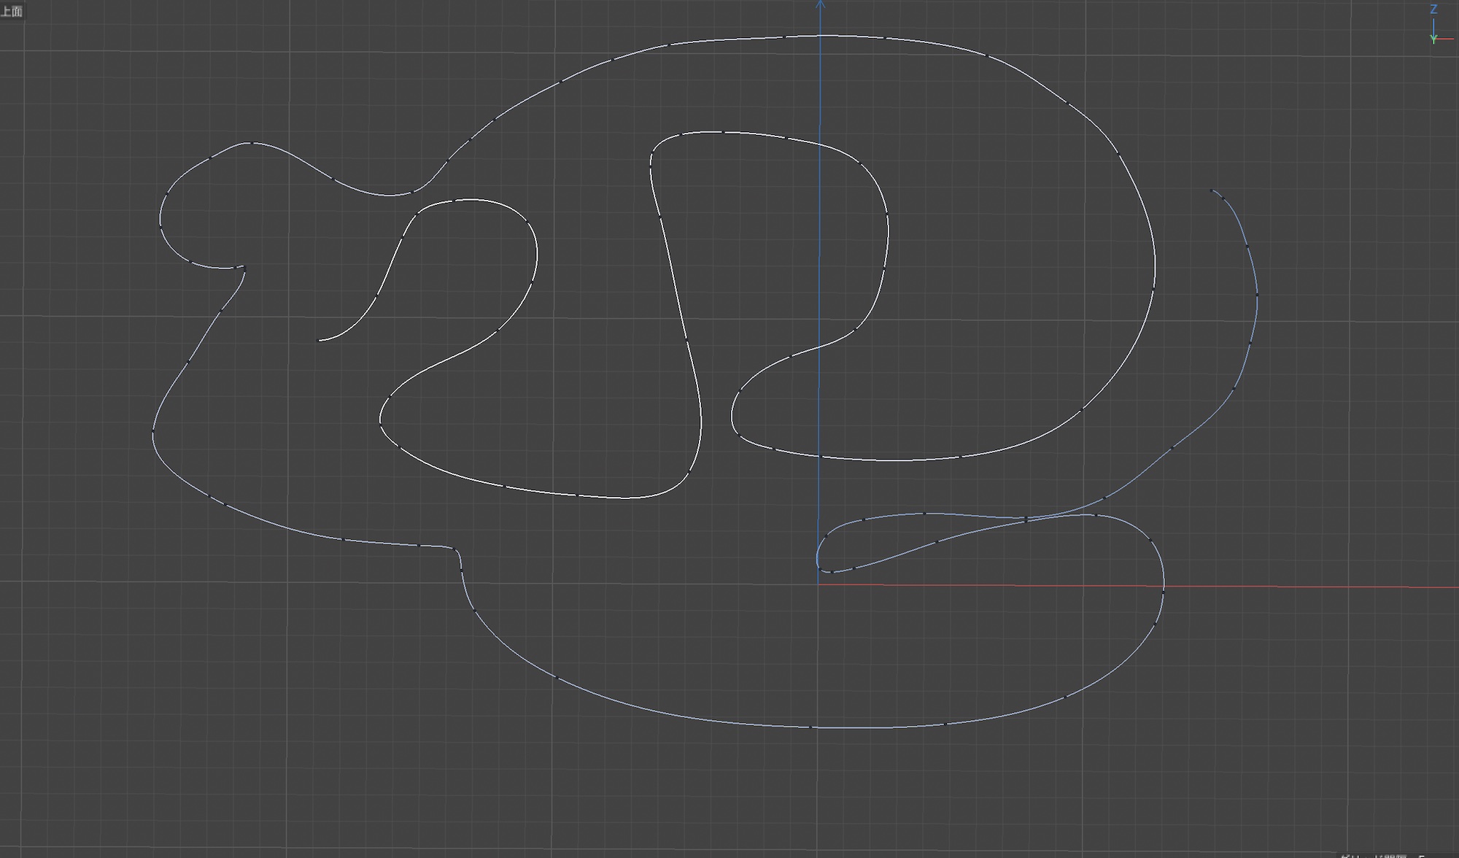Click where the blue axis crosses the top white curve
Image resolution: width=1459 pixels, height=858 pixels.
point(820,36)
